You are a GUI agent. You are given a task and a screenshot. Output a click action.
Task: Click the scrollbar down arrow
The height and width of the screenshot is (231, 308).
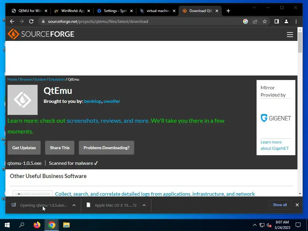tap(300, 194)
